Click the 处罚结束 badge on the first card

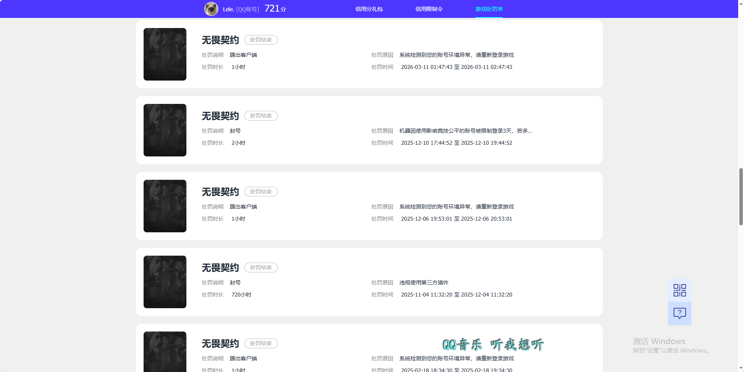click(x=261, y=40)
